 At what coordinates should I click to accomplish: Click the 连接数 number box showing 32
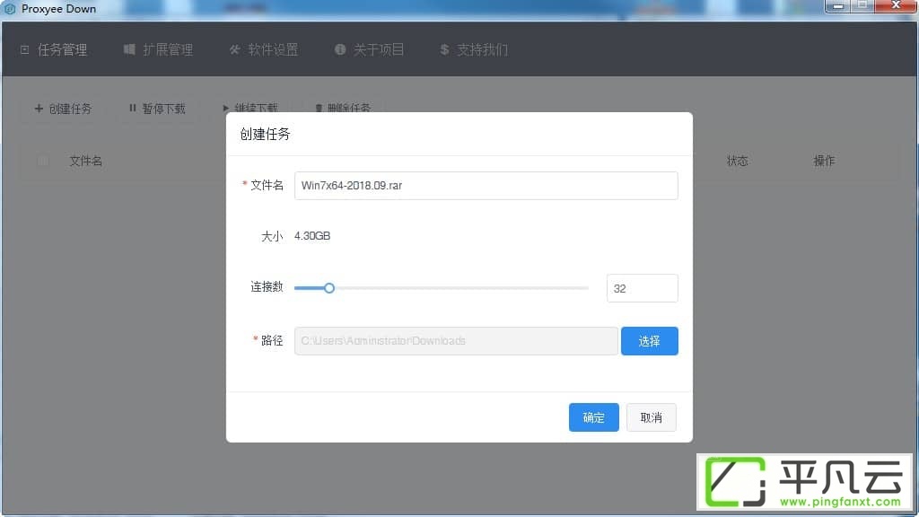[642, 288]
